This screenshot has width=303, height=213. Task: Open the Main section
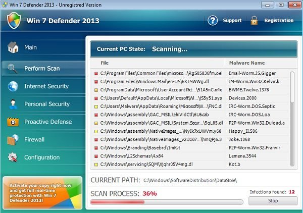click(43, 47)
